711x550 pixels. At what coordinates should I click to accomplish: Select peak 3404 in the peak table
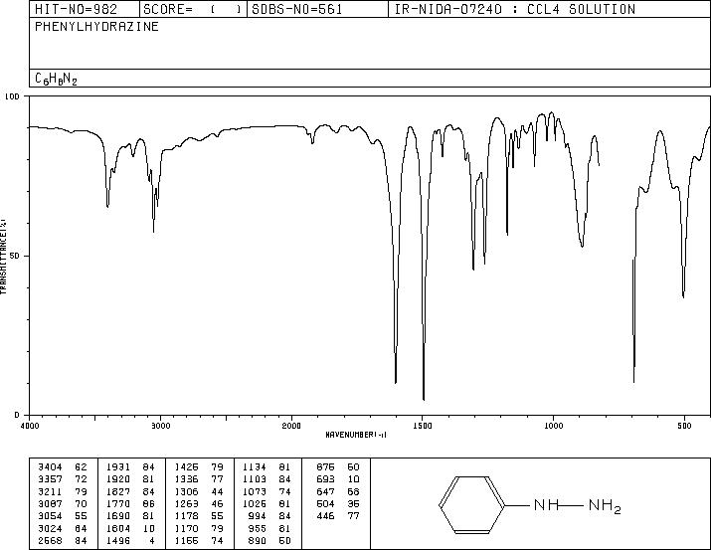63,467
